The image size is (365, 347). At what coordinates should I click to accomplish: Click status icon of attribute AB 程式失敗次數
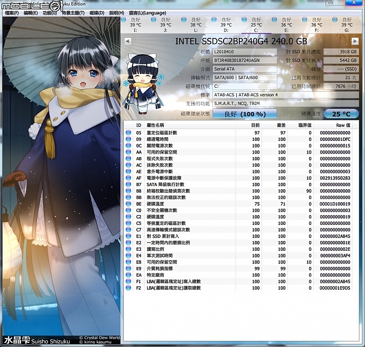(128, 159)
